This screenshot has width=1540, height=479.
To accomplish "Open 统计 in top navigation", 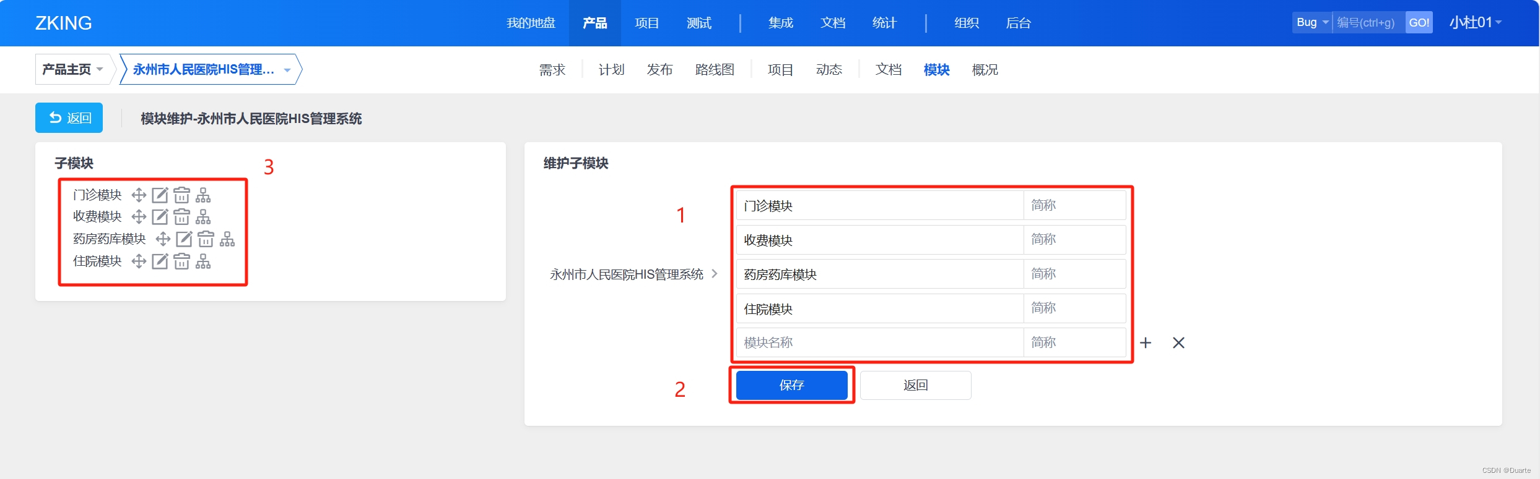I will pyautogui.click(x=884, y=23).
